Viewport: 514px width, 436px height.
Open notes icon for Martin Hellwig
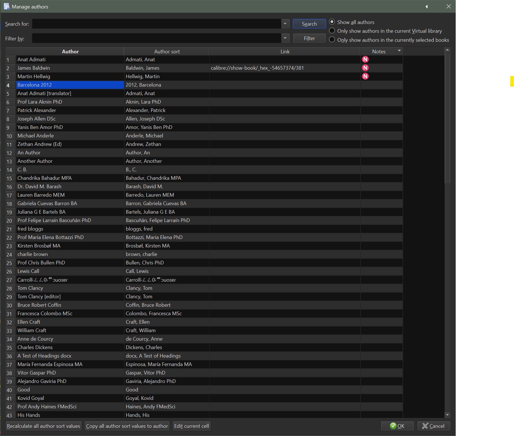pos(365,76)
